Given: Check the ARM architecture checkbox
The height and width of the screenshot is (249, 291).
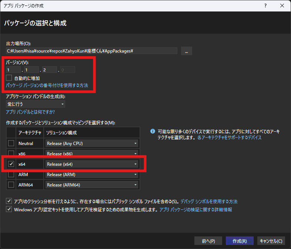Looking at the screenshot, I should pos(11,175).
